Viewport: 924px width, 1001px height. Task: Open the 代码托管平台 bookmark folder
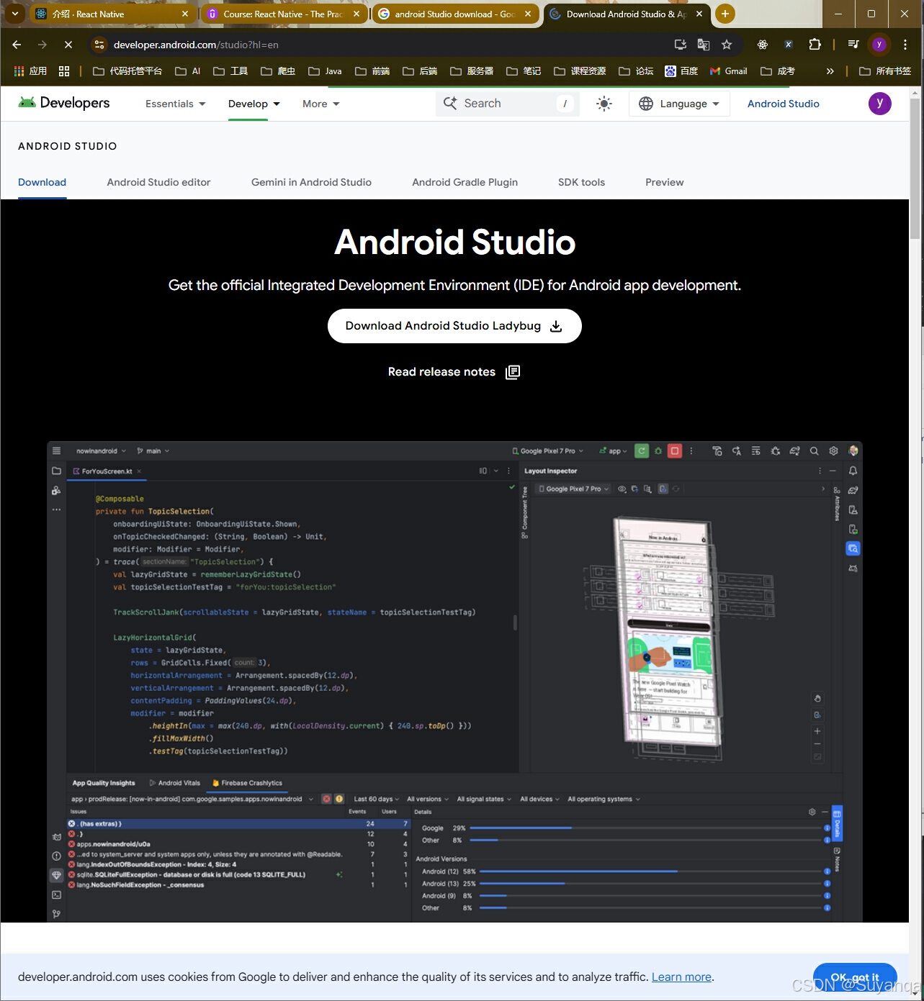(127, 71)
